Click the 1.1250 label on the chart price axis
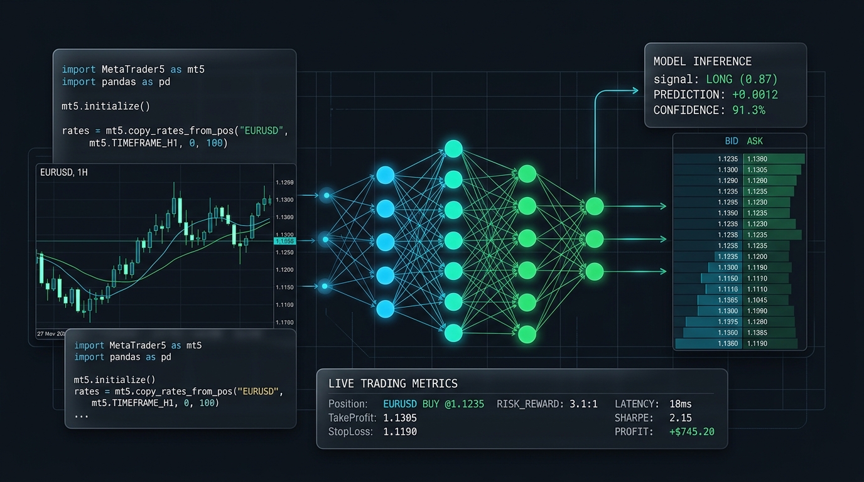864x482 pixels. [284, 252]
